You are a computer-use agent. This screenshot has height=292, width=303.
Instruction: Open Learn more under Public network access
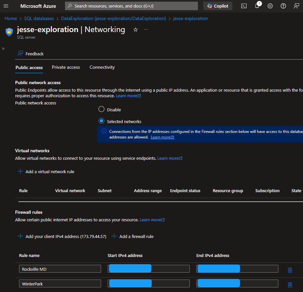128,96
